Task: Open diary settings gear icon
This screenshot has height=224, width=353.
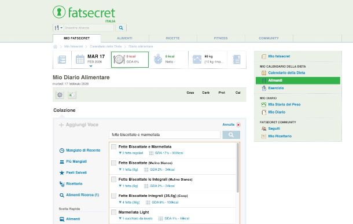Action: 60,95
